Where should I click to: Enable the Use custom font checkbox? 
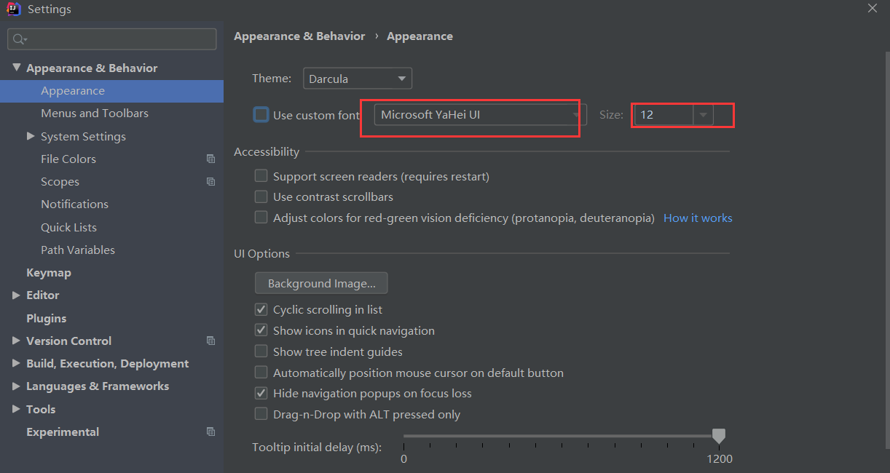[261, 115]
